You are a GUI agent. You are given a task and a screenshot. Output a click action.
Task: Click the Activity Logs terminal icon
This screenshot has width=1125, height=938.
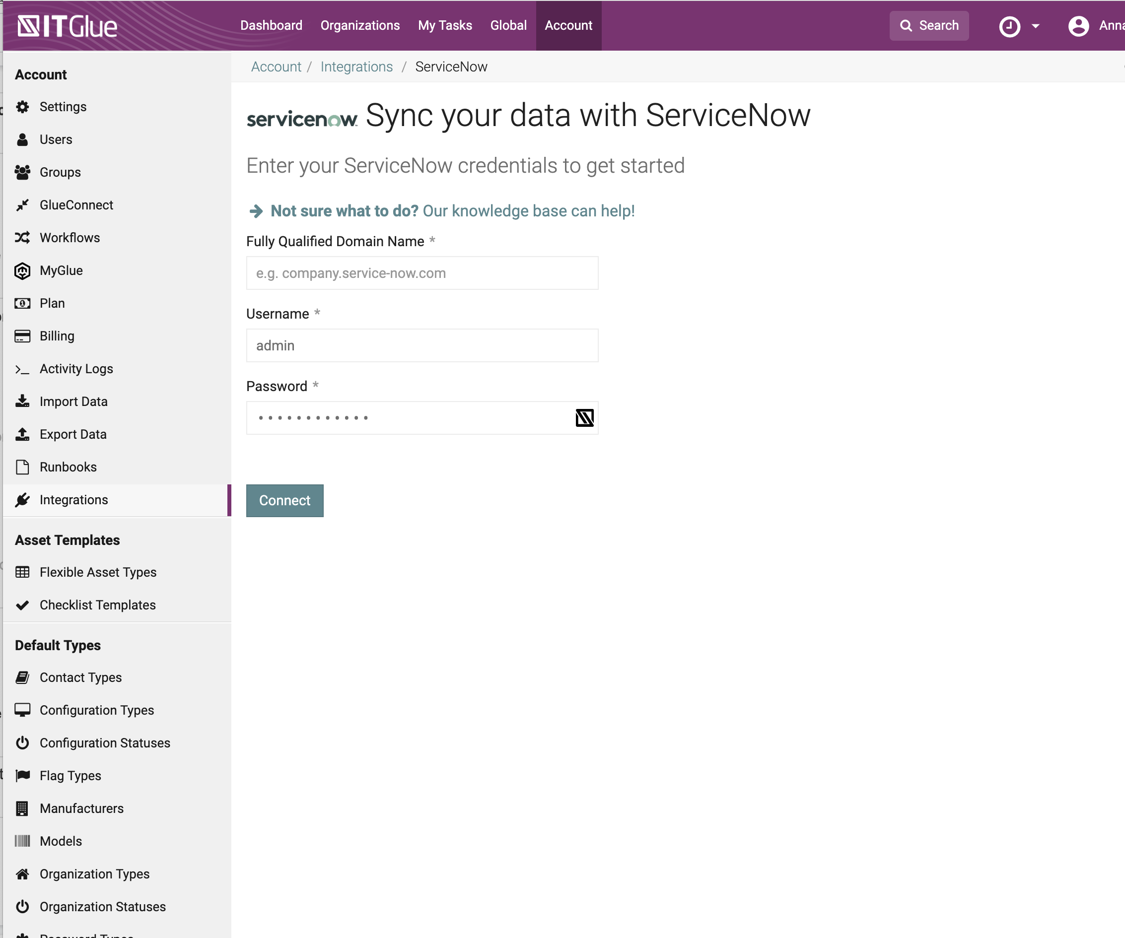(x=22, y=369)
